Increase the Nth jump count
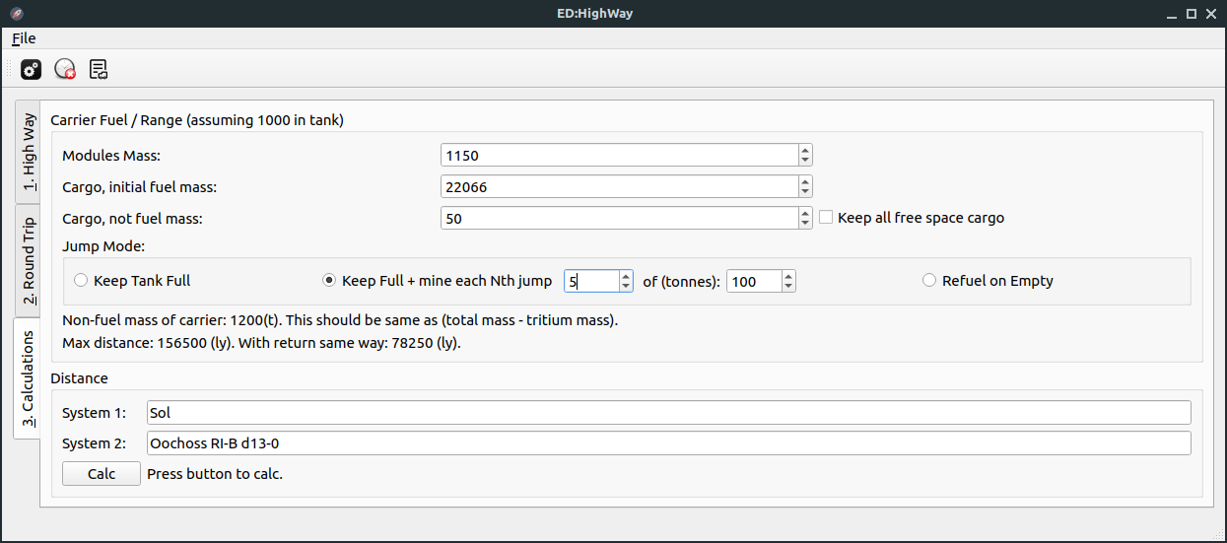1227x543 pixels. point(626,276)
